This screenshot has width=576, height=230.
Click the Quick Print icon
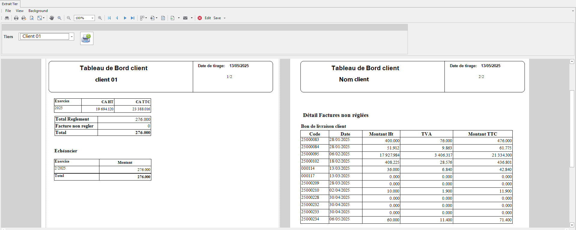[x=24, y=18]
